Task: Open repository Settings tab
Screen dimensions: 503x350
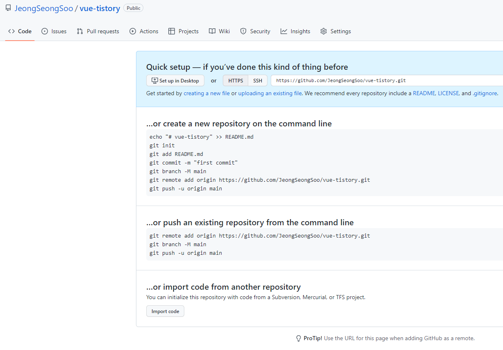Action: pos(335,31)
